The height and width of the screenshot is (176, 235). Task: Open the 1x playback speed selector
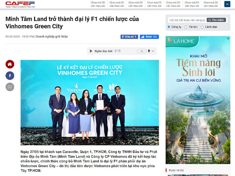[x=142, y=51]
